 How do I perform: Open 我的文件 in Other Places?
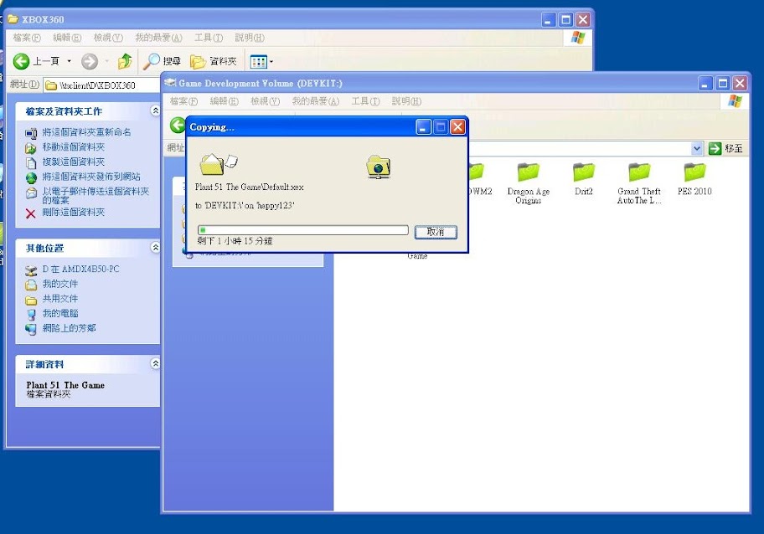coord(60,284)
